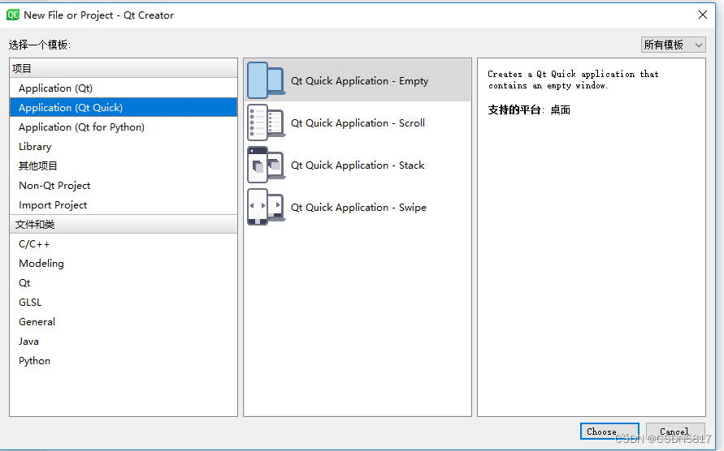
Task: Click the Choose... button
Action: click(609, 432)
